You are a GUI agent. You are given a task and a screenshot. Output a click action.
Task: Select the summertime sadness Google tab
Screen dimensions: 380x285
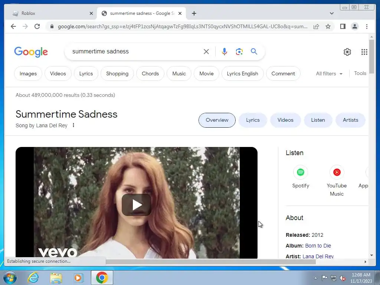click(x=141, y=13)
